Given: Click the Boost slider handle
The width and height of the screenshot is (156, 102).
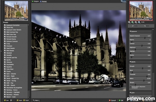Looking at the screenshot, I should (x=132, y=72).
